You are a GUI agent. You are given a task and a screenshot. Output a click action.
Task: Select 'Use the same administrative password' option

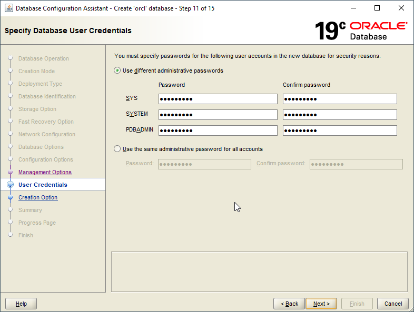tap(117, 149)
